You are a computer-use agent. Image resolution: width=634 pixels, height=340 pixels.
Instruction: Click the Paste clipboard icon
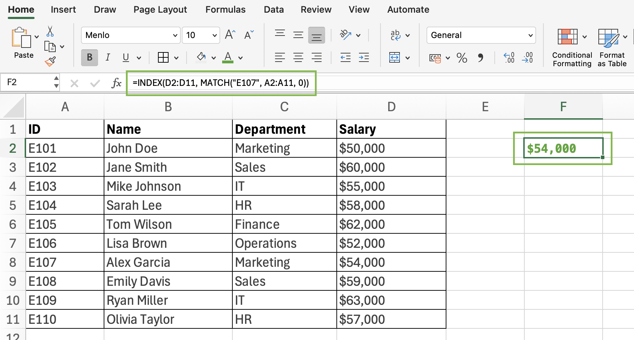point(21,37)
